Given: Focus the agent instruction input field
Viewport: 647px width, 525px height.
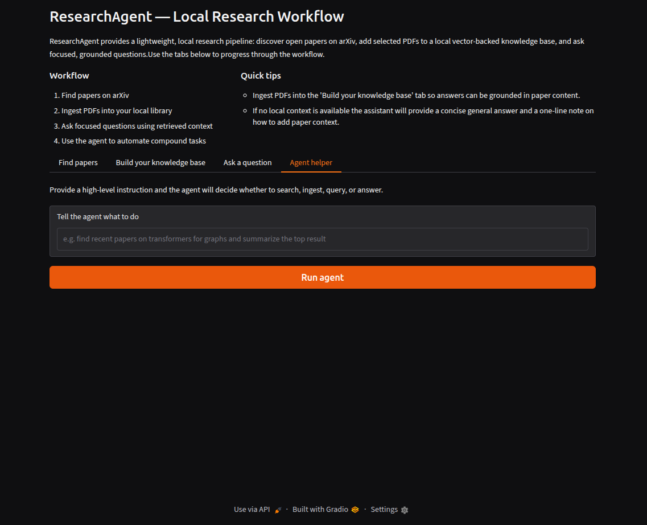Looking at the screenshot, I should (322, 239).
